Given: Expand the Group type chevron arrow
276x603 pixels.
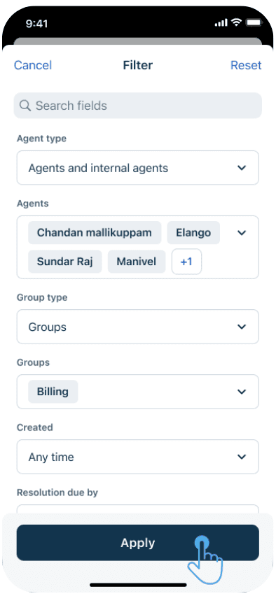Looking at the screenshot, I should click(242, 327).
